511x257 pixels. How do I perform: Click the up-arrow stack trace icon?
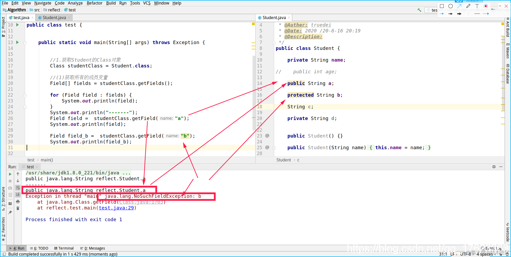click(x=18, y=174)
